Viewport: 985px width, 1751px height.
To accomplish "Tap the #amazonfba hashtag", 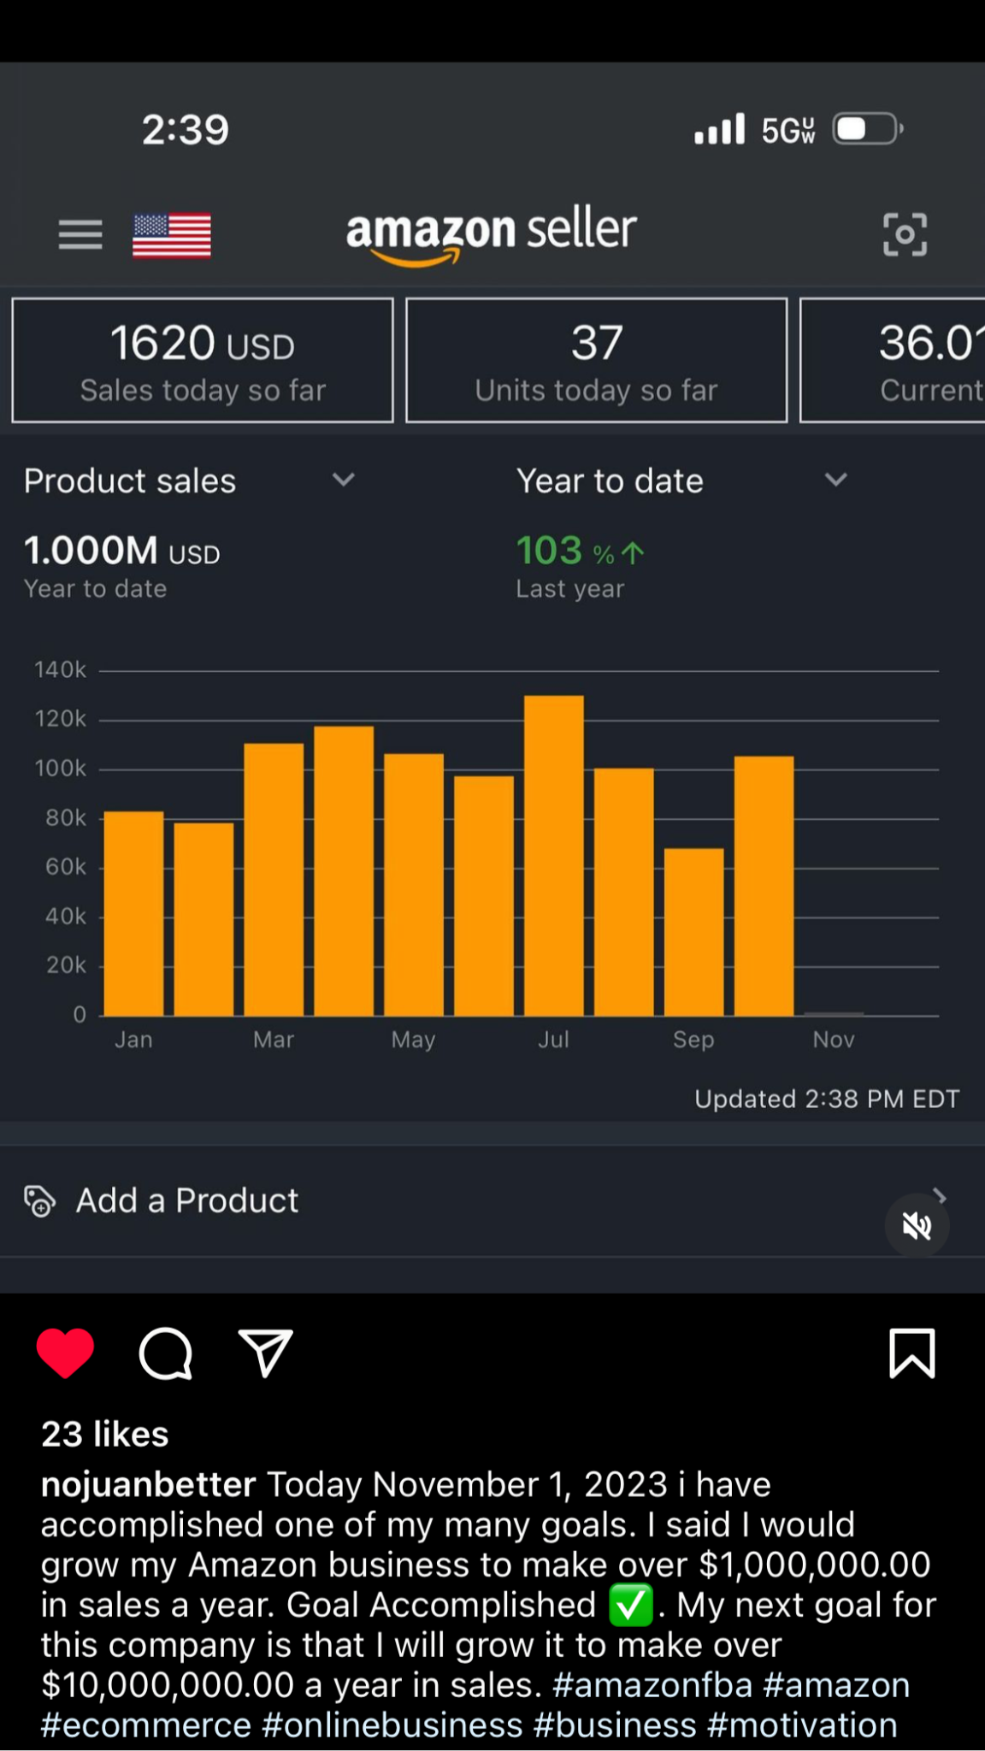I will [652, 1685].
